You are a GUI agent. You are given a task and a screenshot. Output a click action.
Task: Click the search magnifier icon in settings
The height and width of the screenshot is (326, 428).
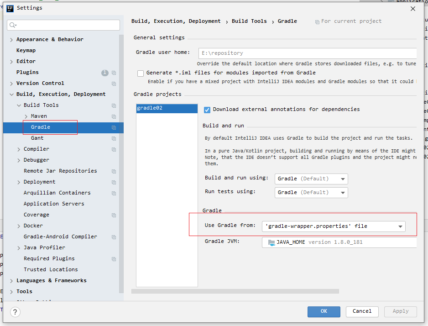[x=13, y=25]
